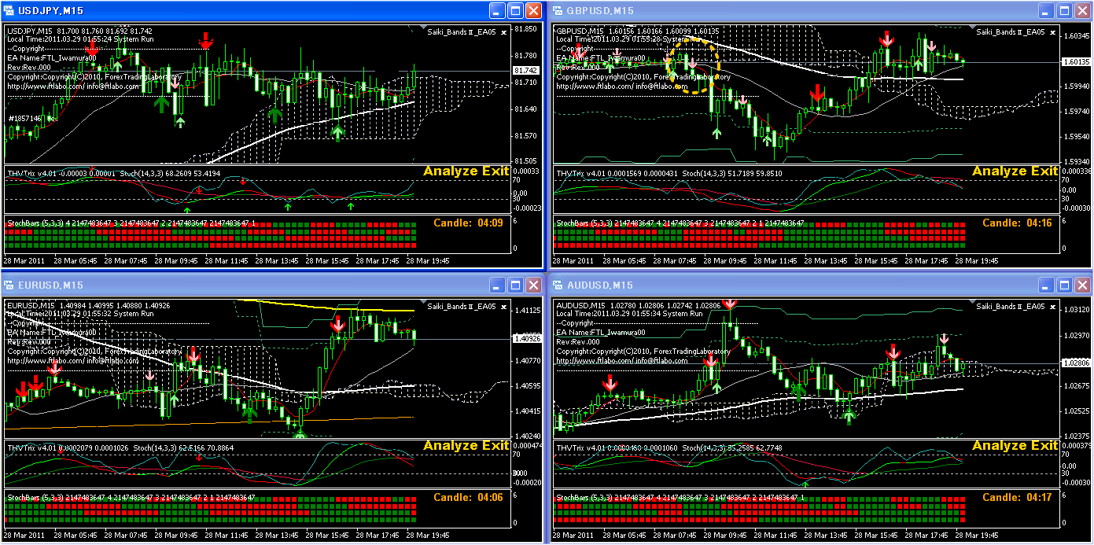
Task: Minimize the AUDUSD,M15 chart window
Action: [1046, 285]
